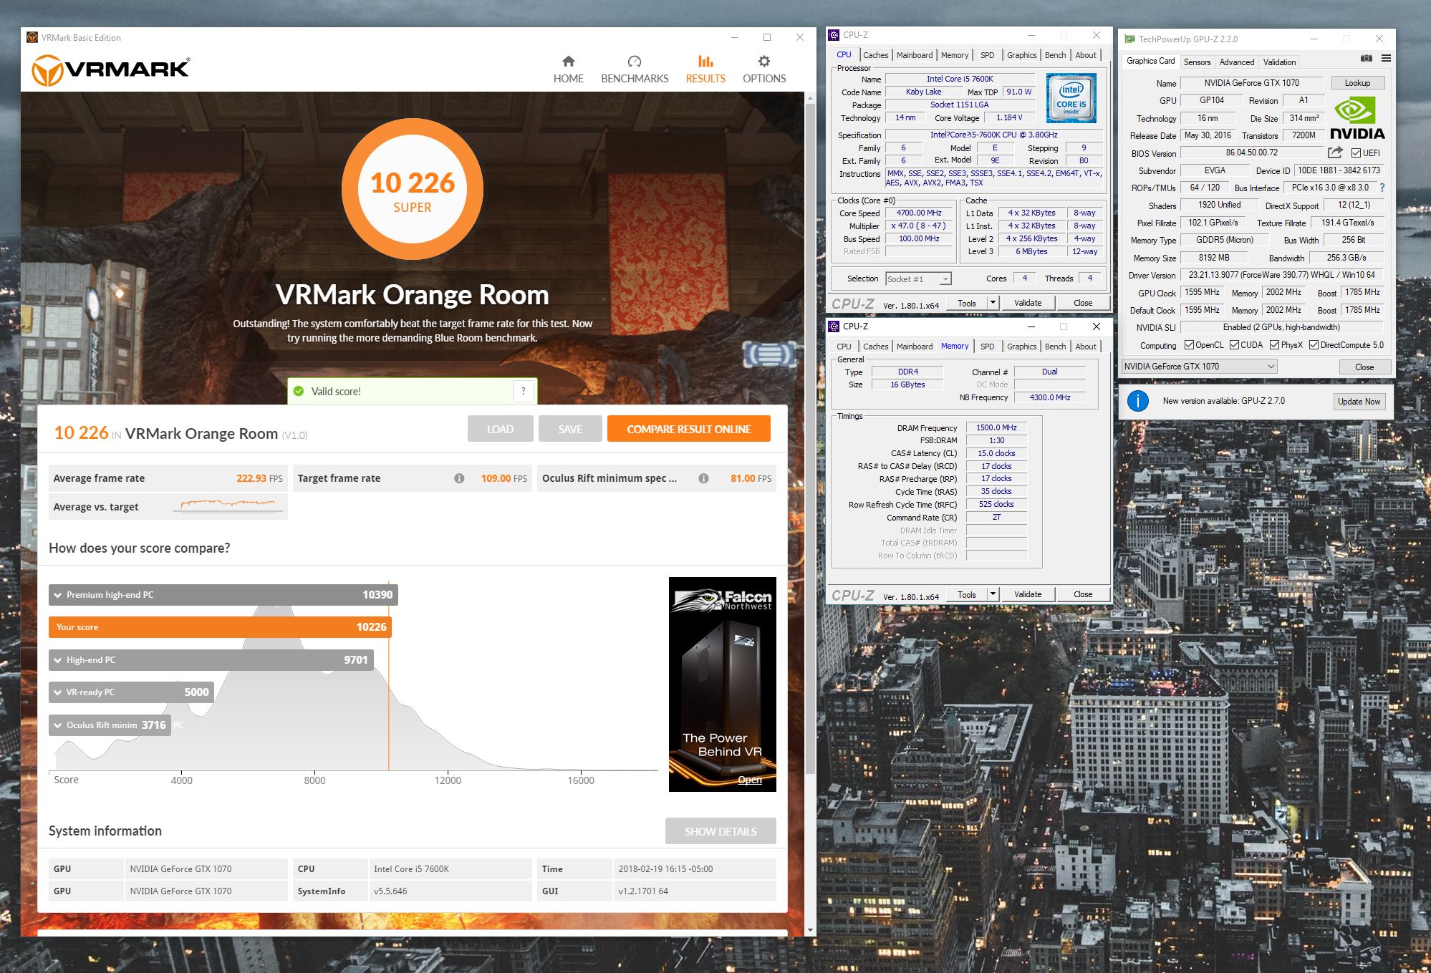Click top CPU-Z title bar app icon
The width and height of the screenshot is (1431, 973).
834,34
